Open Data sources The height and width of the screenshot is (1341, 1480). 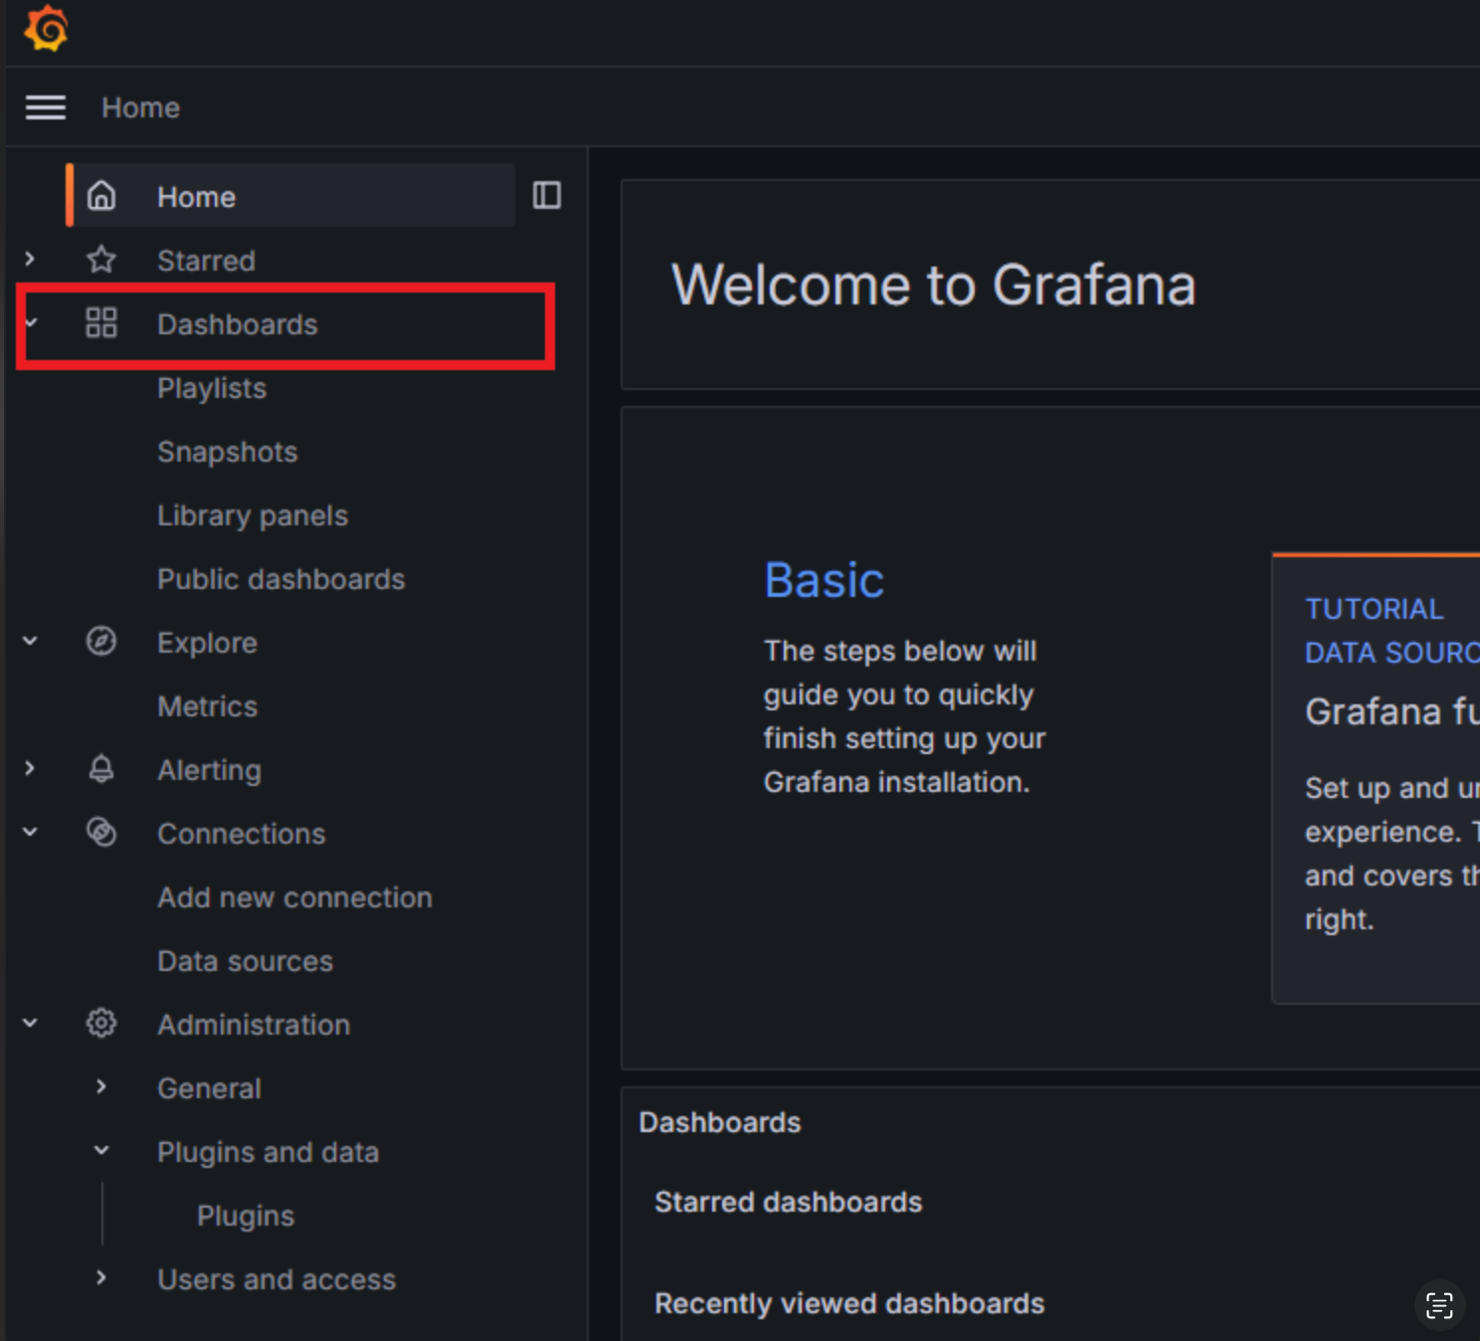(x=245, y=961)
